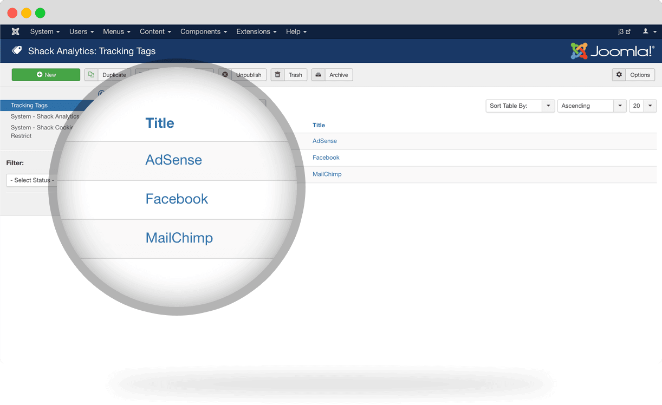662x405 pixels.
Task: Open the Content menu
Action: [155, 31]
